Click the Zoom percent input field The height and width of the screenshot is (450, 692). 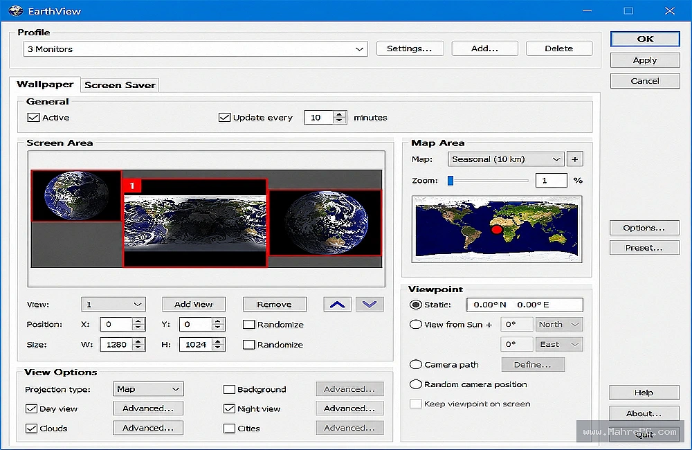coord(552,181)
